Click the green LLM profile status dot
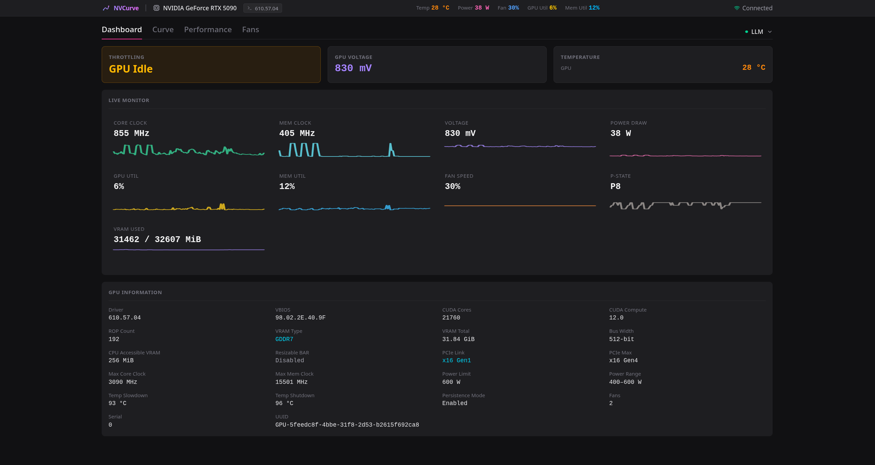875x465 pixels. (x=747, y=32)
